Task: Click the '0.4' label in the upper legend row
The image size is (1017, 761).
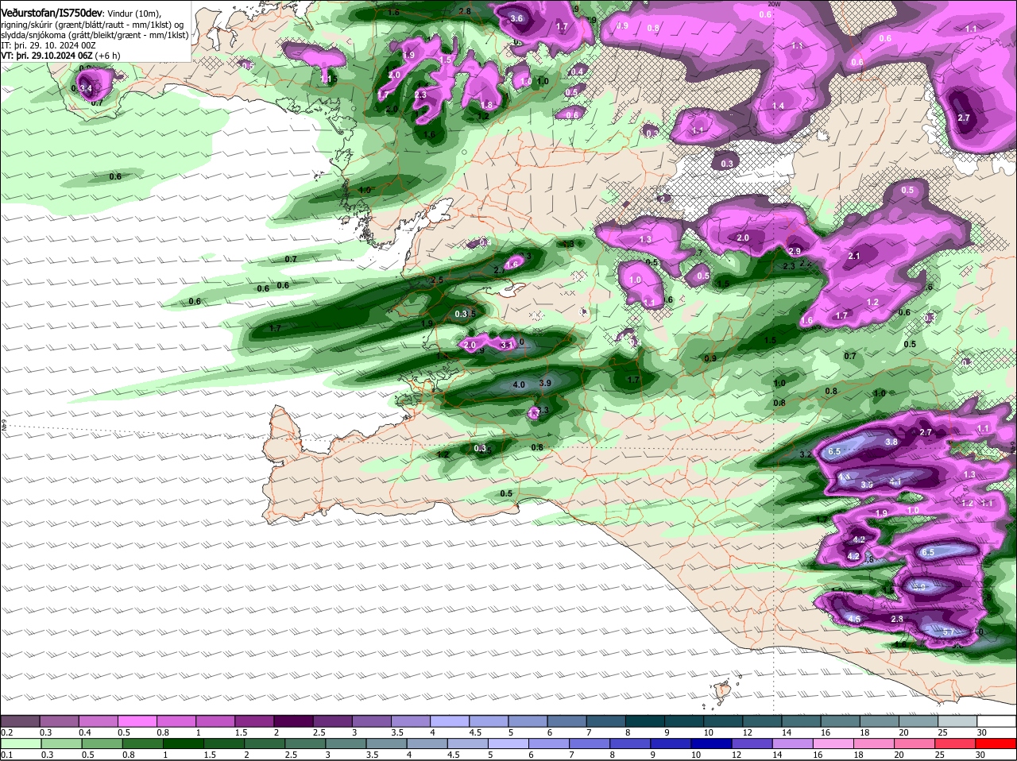Action: tap(85, 732)
